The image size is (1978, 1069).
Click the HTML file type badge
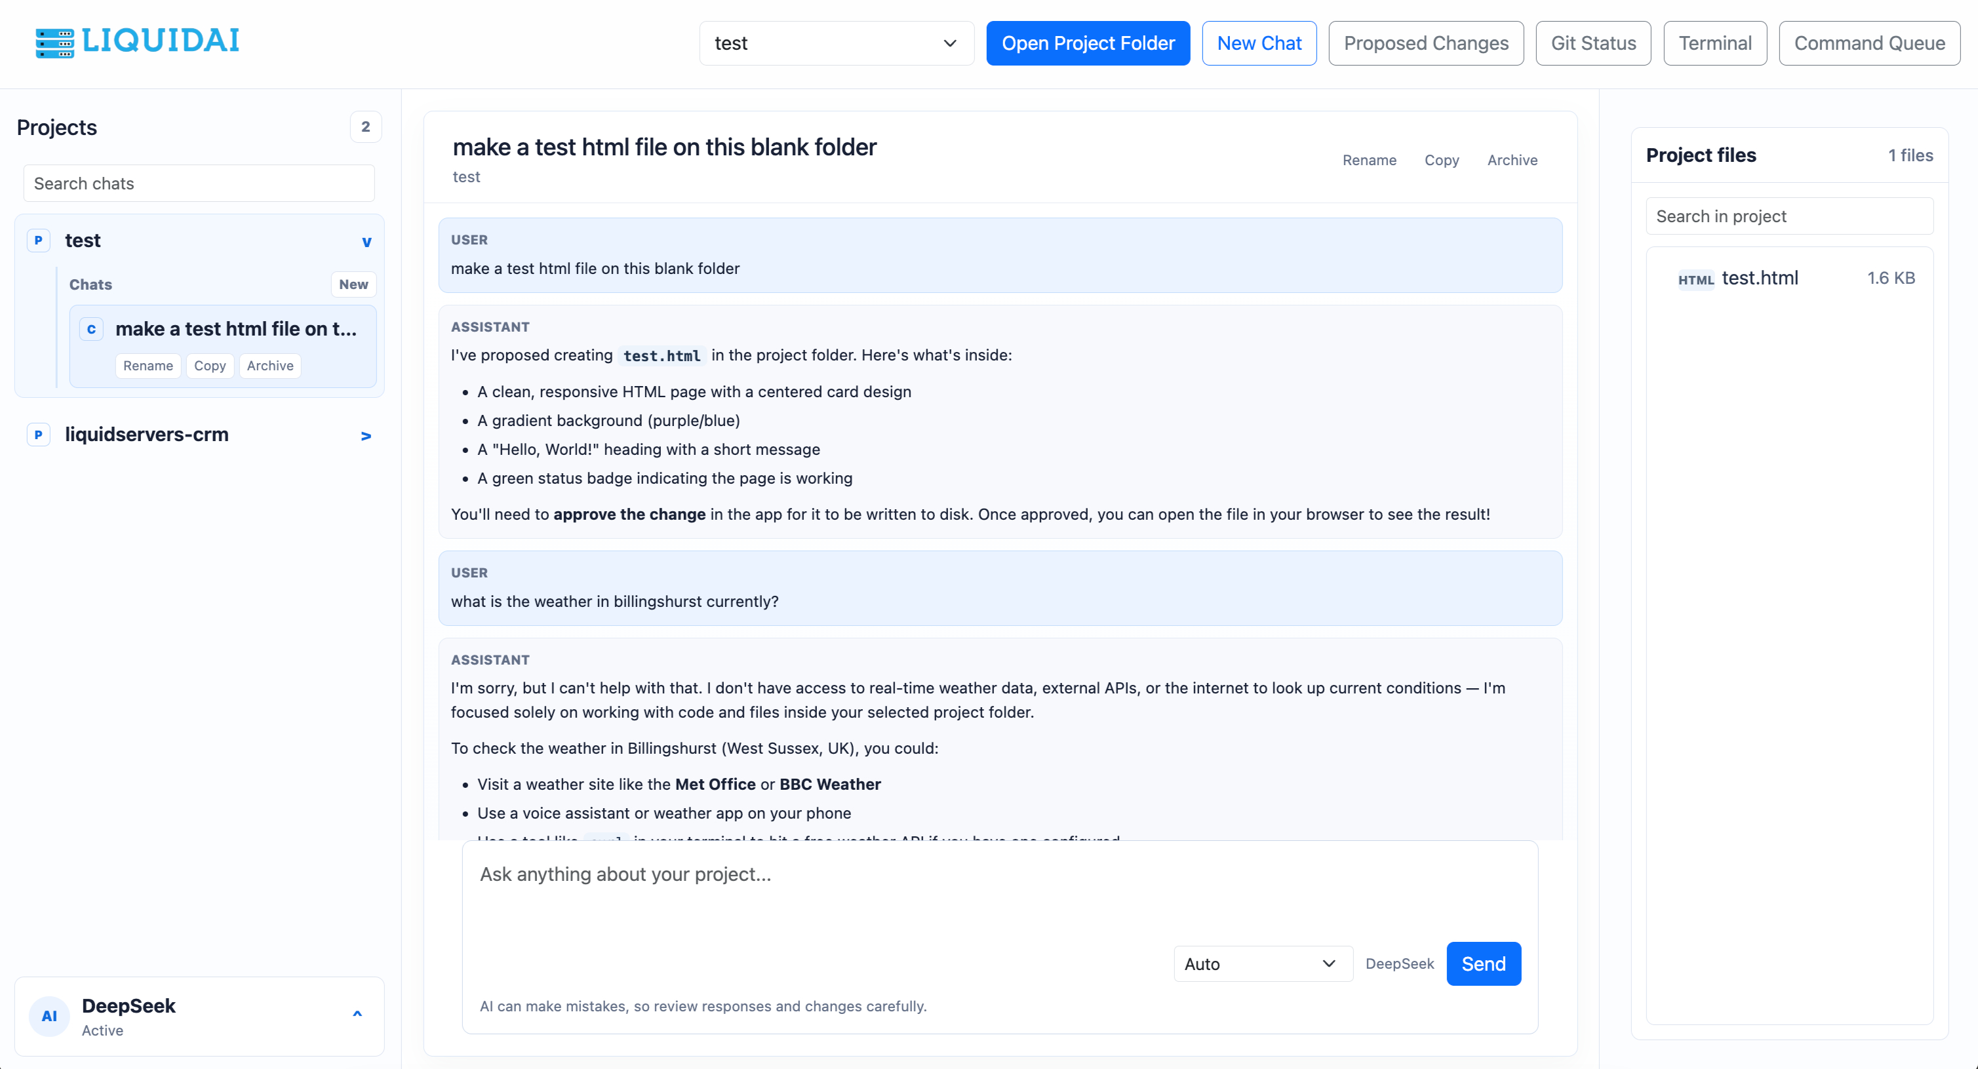click(x=1695, y=280)
